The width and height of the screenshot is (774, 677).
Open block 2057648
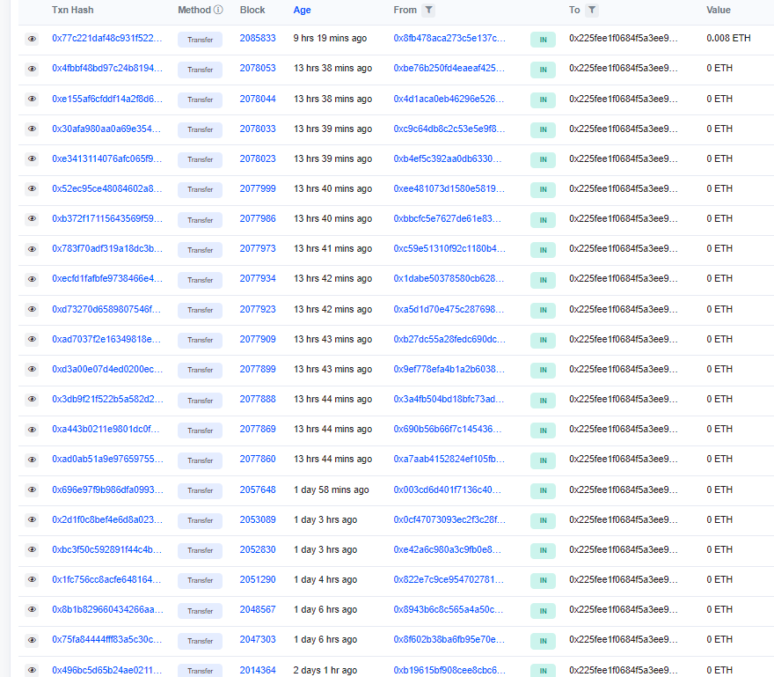point(258,489)
